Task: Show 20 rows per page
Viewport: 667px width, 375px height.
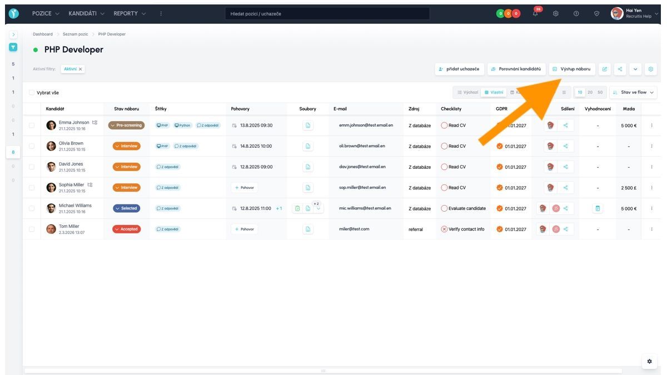Action: click(590, 92)
